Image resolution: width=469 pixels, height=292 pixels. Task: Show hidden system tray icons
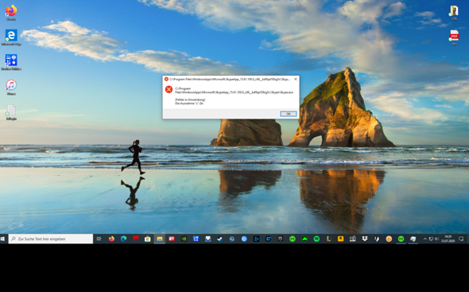424,239
